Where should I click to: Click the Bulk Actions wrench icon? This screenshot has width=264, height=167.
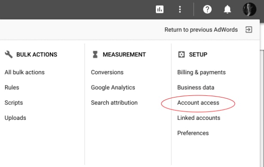(x=9, y=55)
